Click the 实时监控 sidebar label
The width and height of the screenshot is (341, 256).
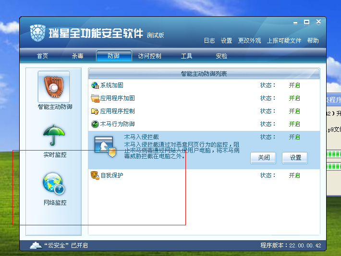[x=55, y=155]
